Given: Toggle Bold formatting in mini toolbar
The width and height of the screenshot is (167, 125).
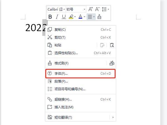Looking at the screenshot, I should point(50,17).
